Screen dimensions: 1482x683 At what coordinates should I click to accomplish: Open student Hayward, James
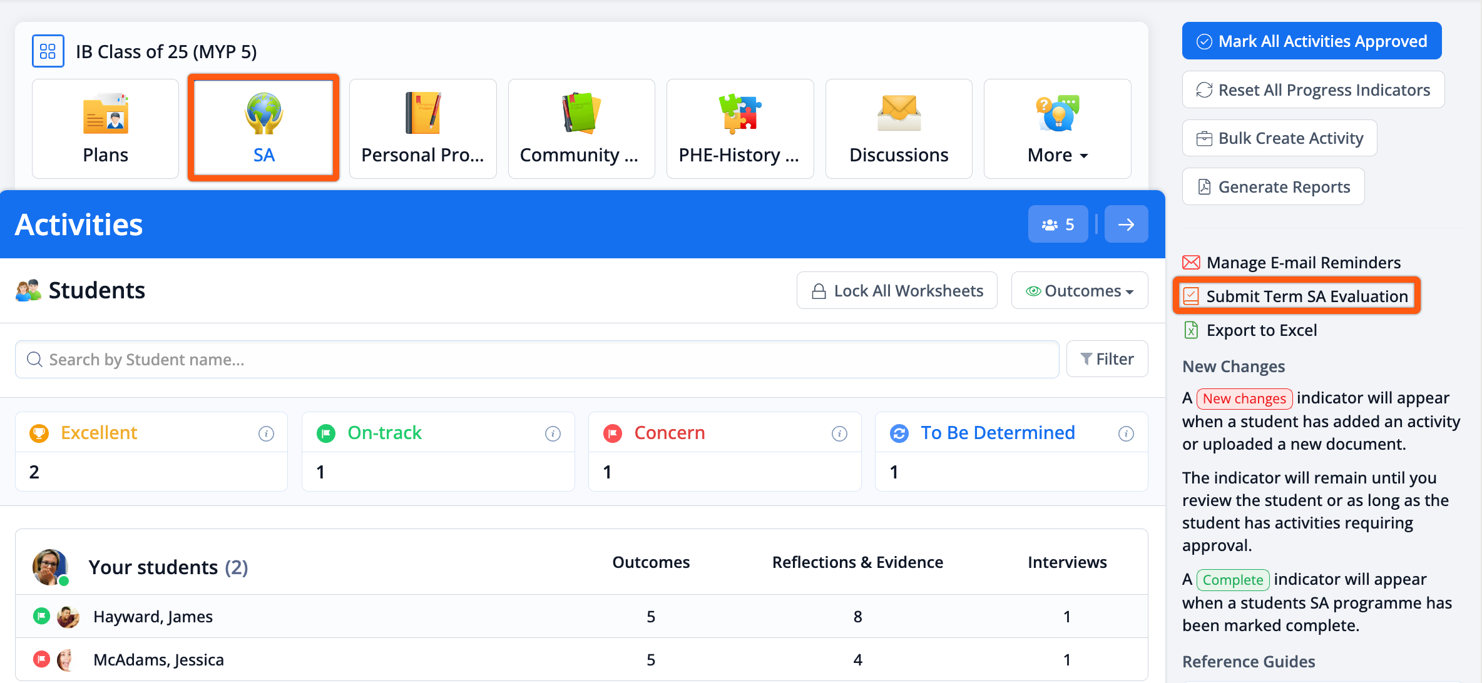tap(153, 617)
